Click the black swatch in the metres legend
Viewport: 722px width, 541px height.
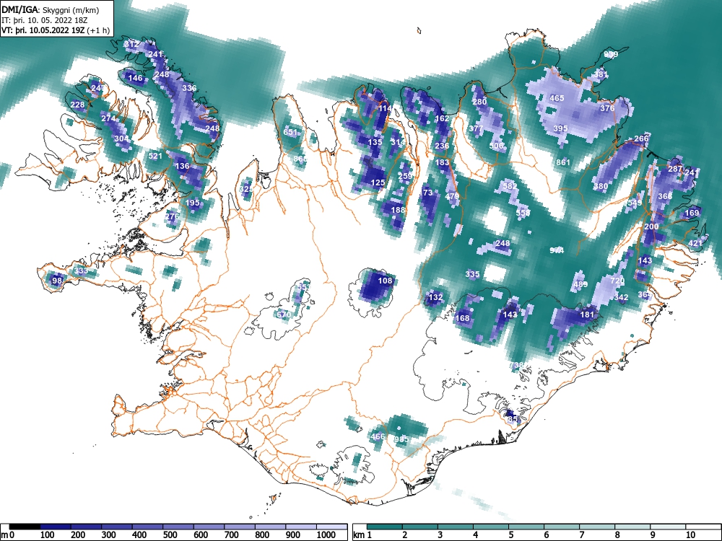25,527
